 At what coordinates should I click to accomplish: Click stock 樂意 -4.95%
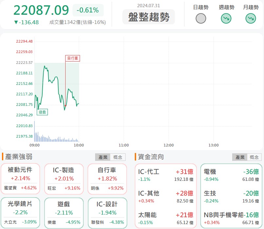[x=64, y=222]
